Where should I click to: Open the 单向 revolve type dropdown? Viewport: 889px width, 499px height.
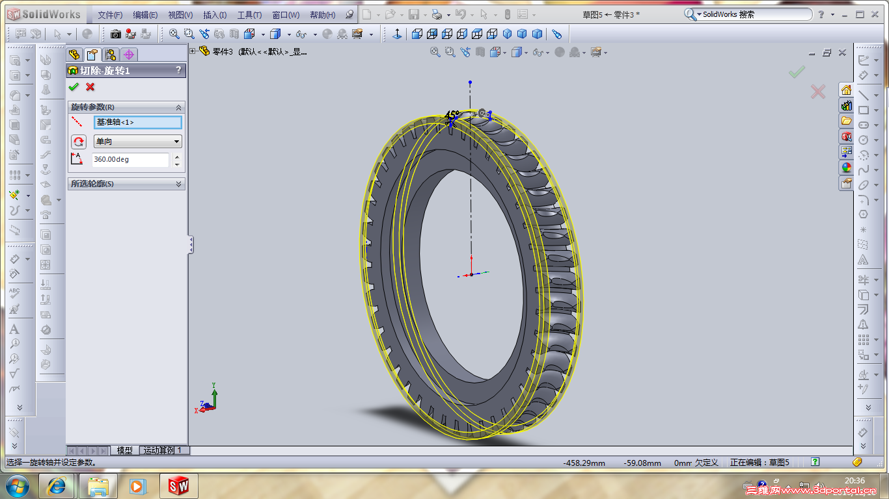coord(138,141)
